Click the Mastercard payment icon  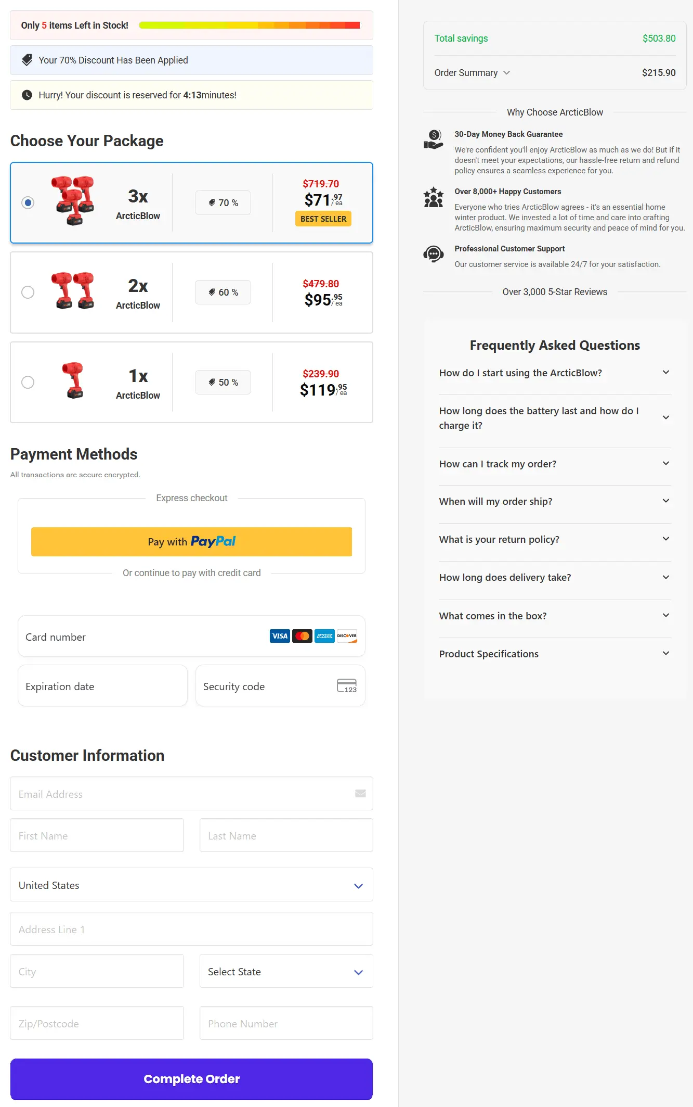coord(302,635)
